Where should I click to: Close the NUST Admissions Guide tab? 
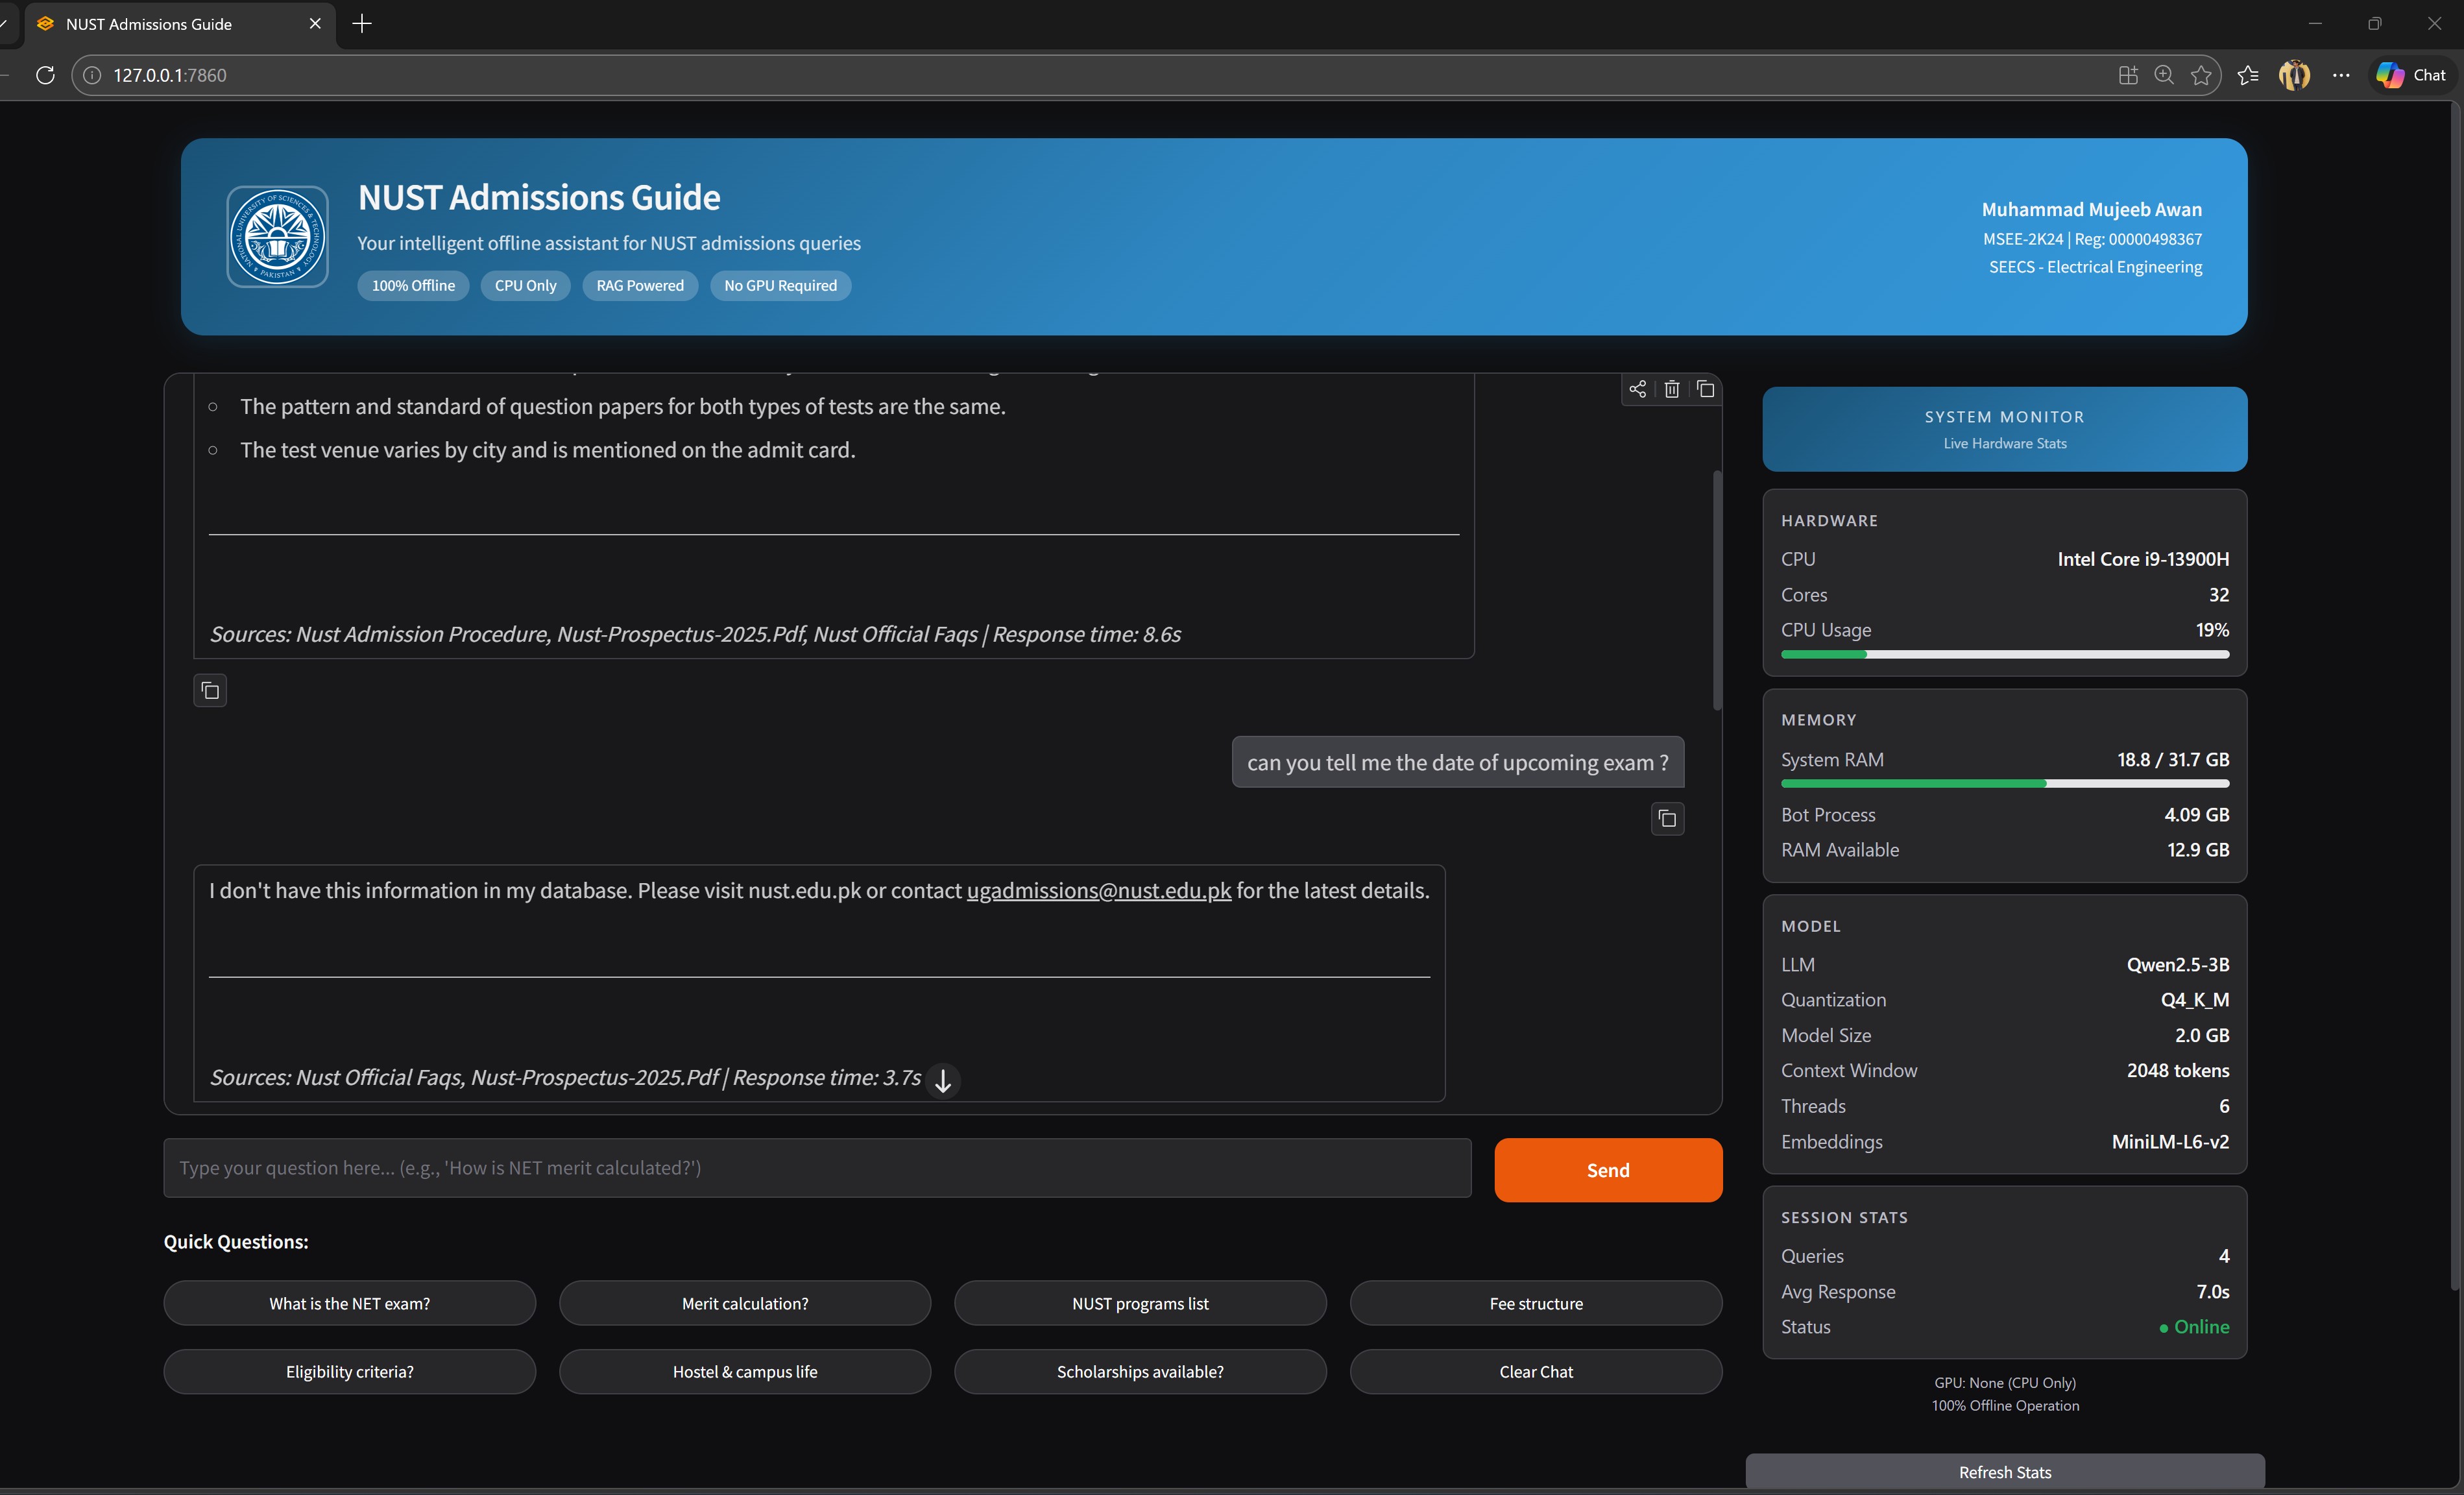[315, 24]
